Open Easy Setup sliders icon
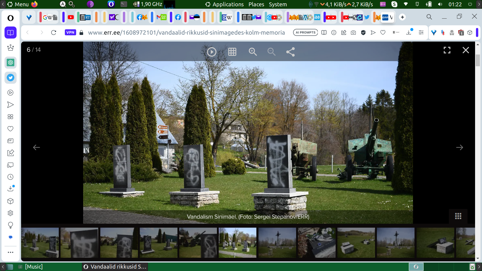This screenshot has width=482, height=271. pyautogui.click(x=421, y=33)
